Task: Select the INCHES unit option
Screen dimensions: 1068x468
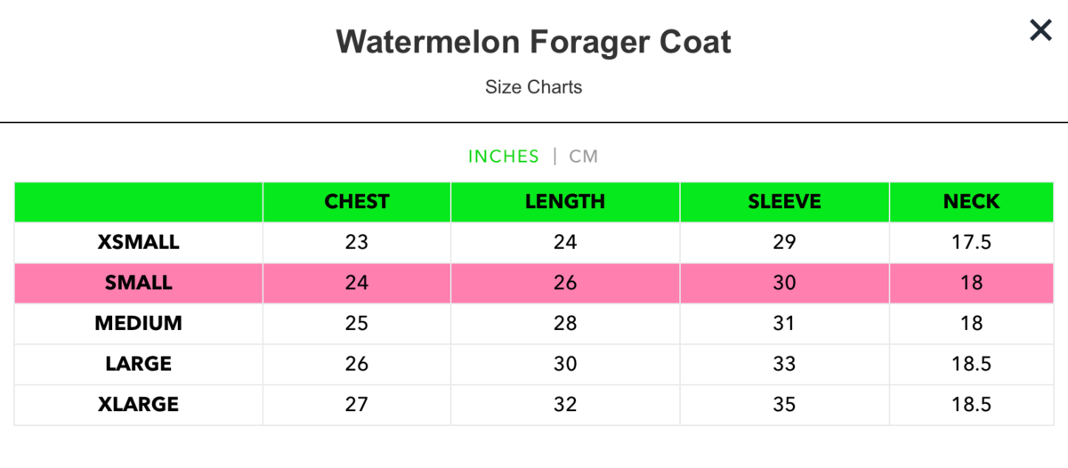Action: coord(504,157)
